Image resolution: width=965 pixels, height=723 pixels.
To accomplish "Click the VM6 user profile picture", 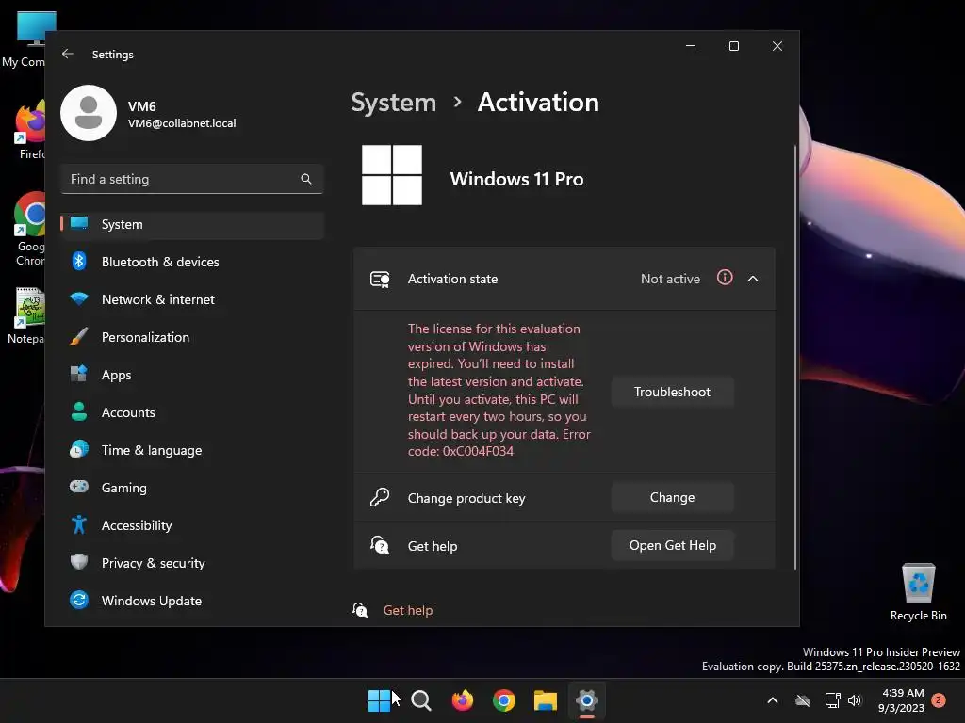I will click(89, 113).
